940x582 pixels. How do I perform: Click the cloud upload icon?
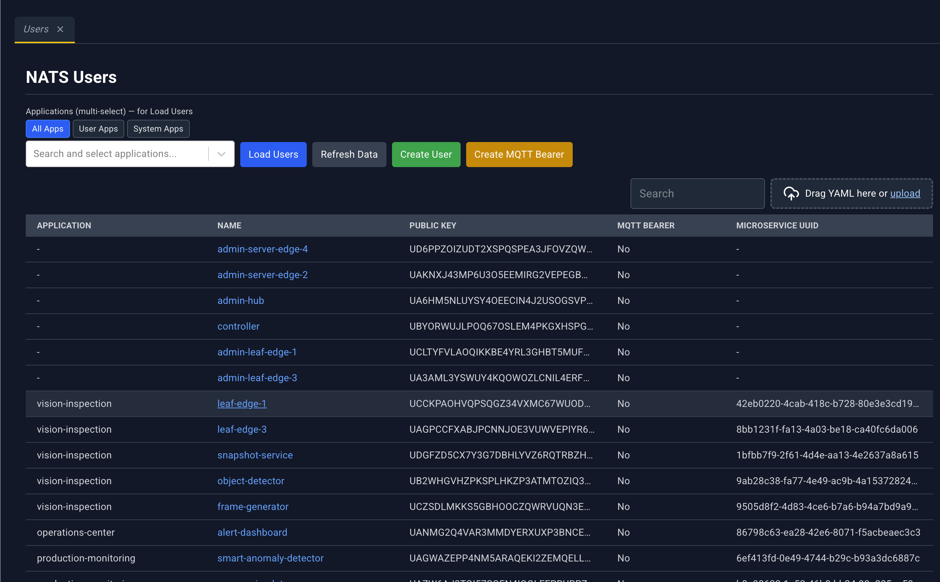[791, 193]
